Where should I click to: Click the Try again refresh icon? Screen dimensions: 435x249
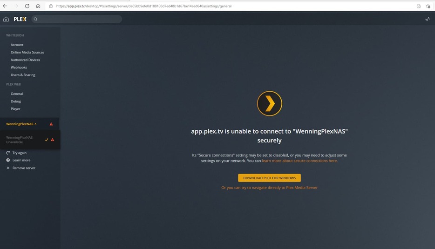pos(8,153)
